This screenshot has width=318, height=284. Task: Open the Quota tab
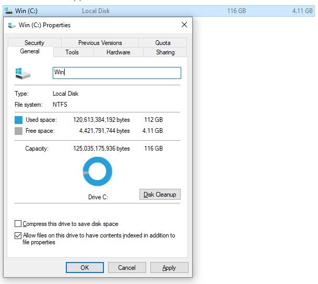tap(162, 43)
